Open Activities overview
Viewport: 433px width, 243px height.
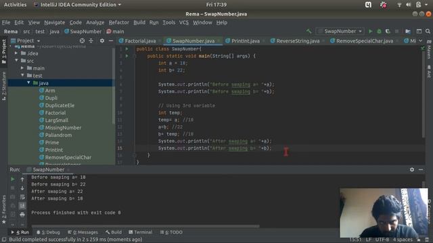tap(15, 5)
